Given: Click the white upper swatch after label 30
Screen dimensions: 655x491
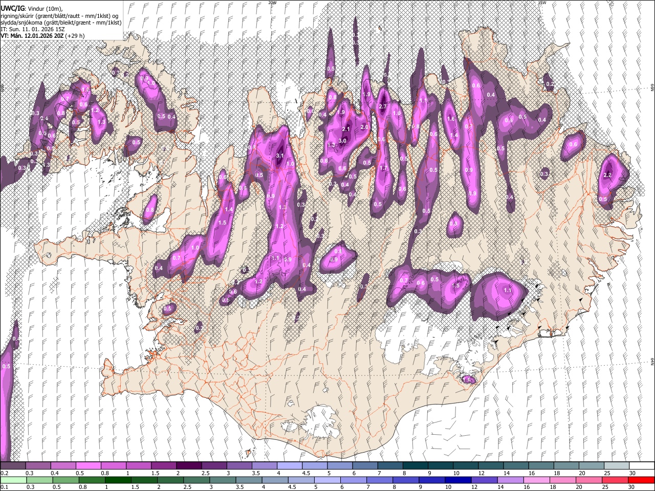Looking at the screenshot, I should click(642, 466).
